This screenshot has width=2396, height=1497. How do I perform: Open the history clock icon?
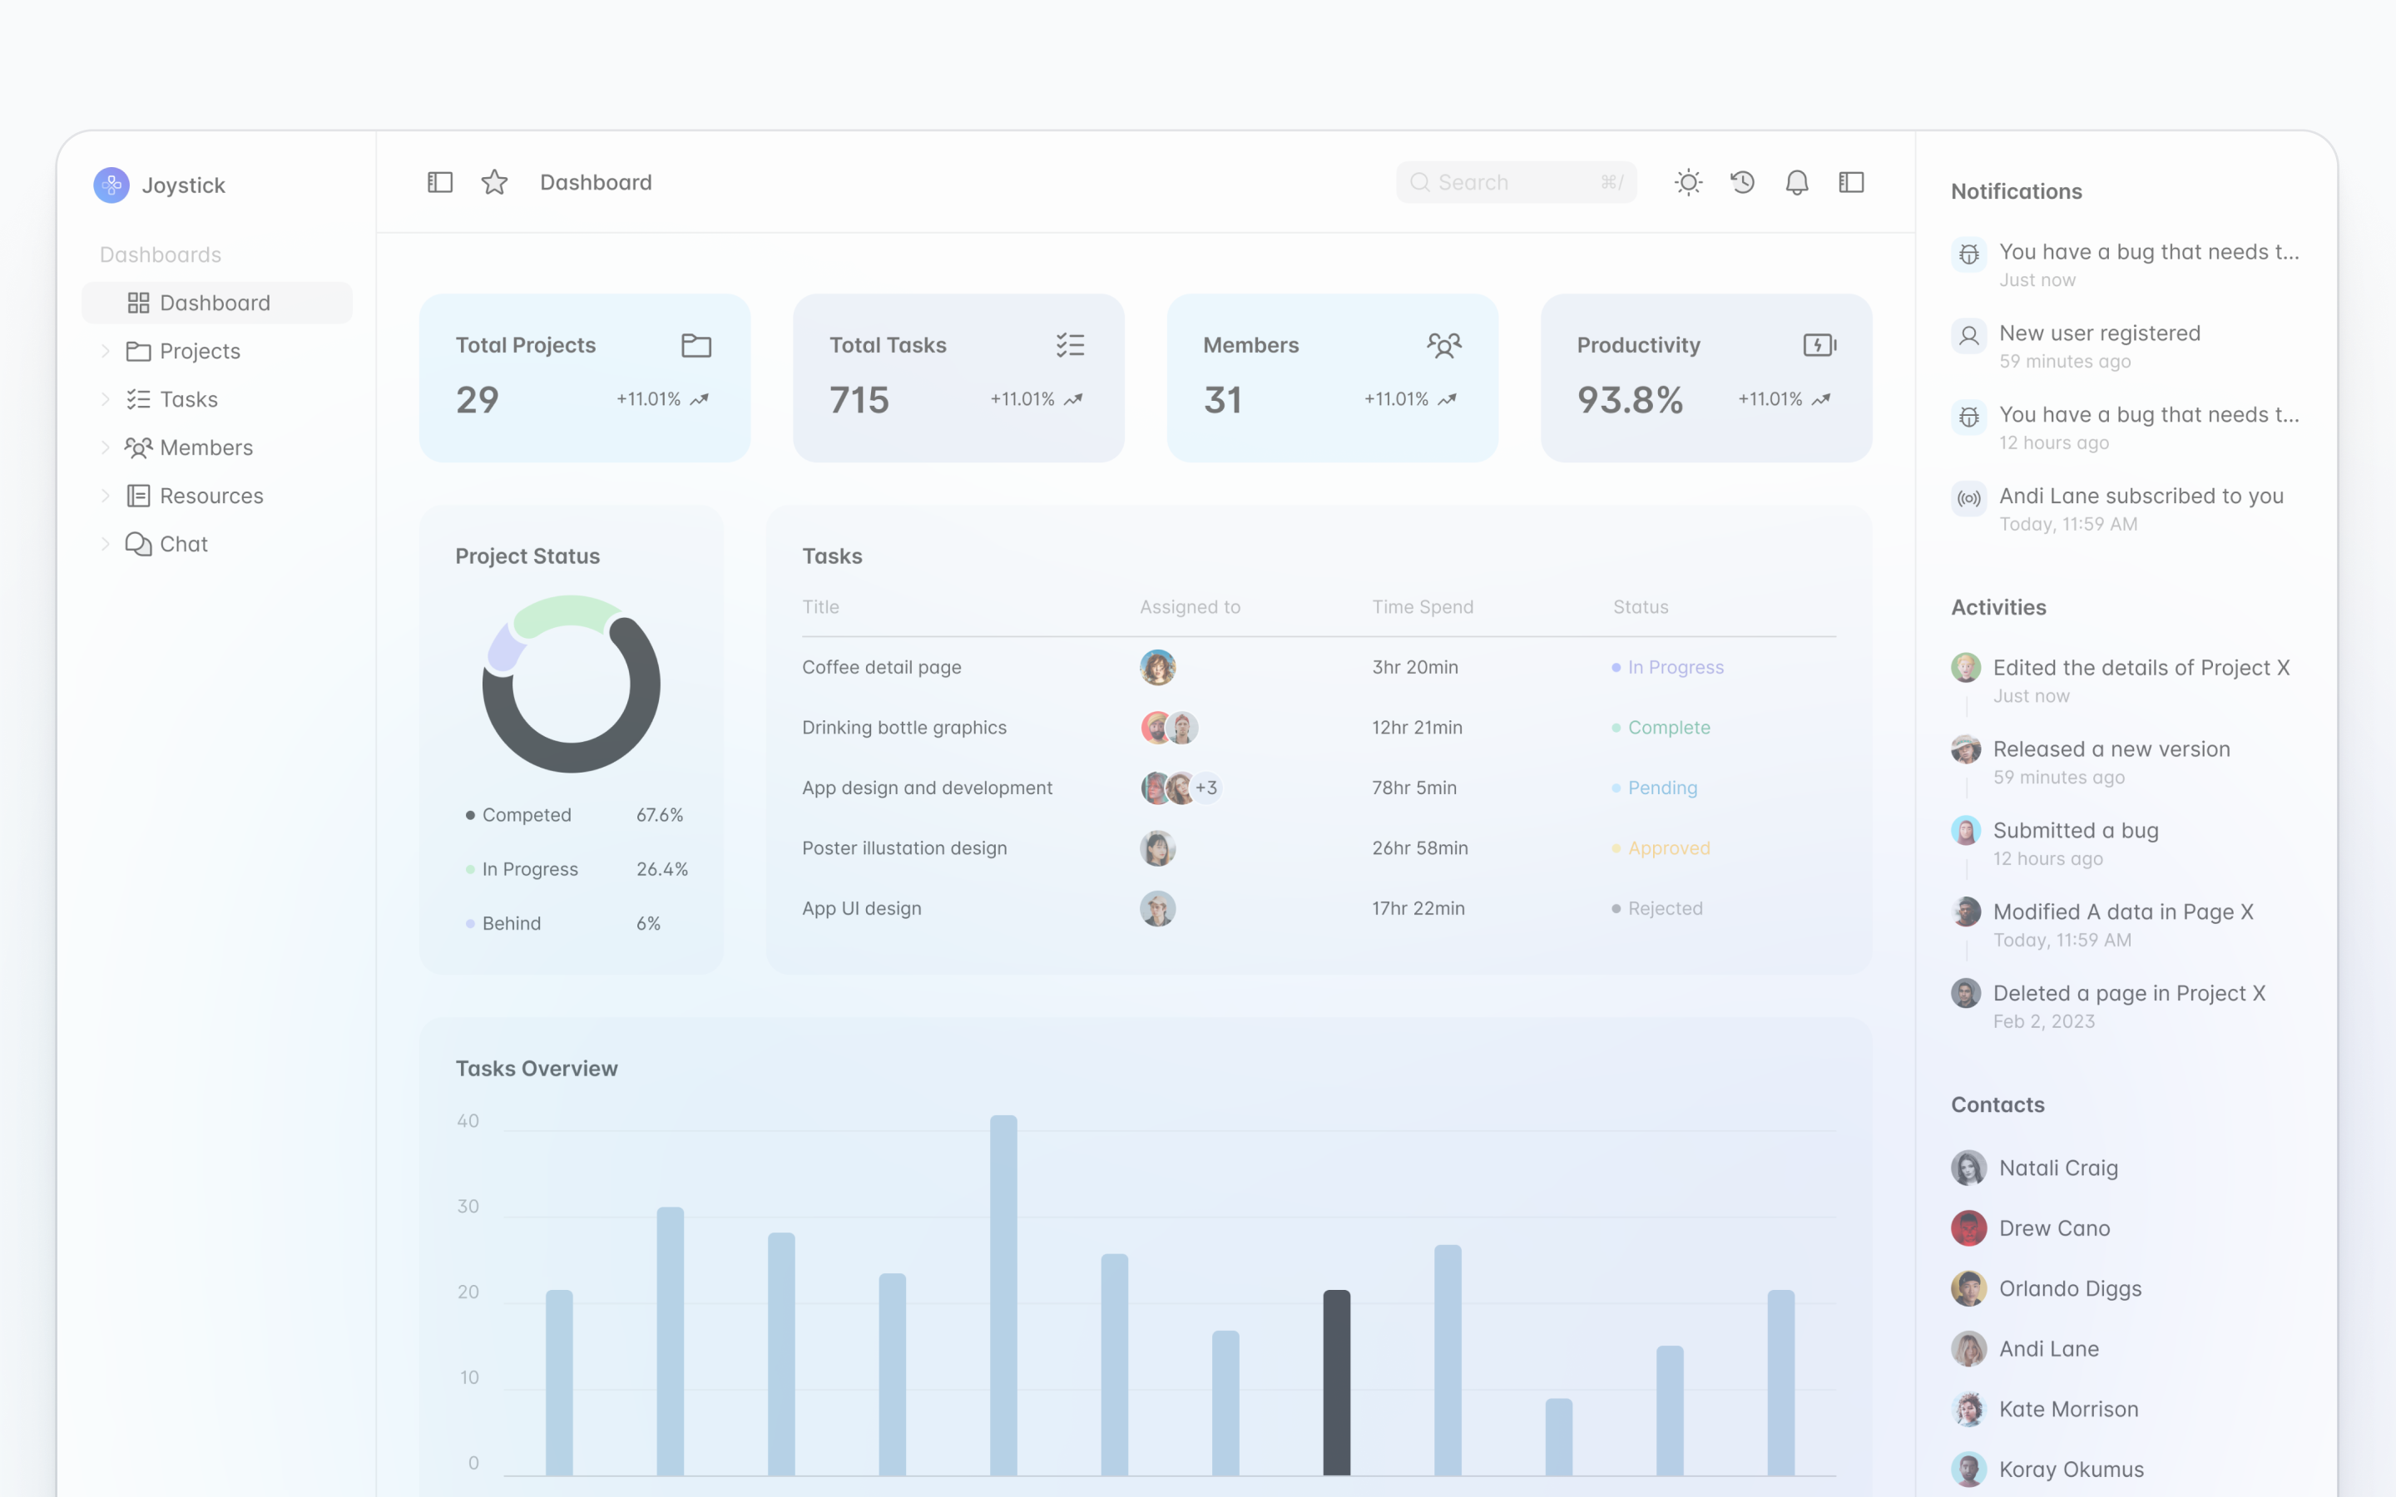coord(1743,182)
